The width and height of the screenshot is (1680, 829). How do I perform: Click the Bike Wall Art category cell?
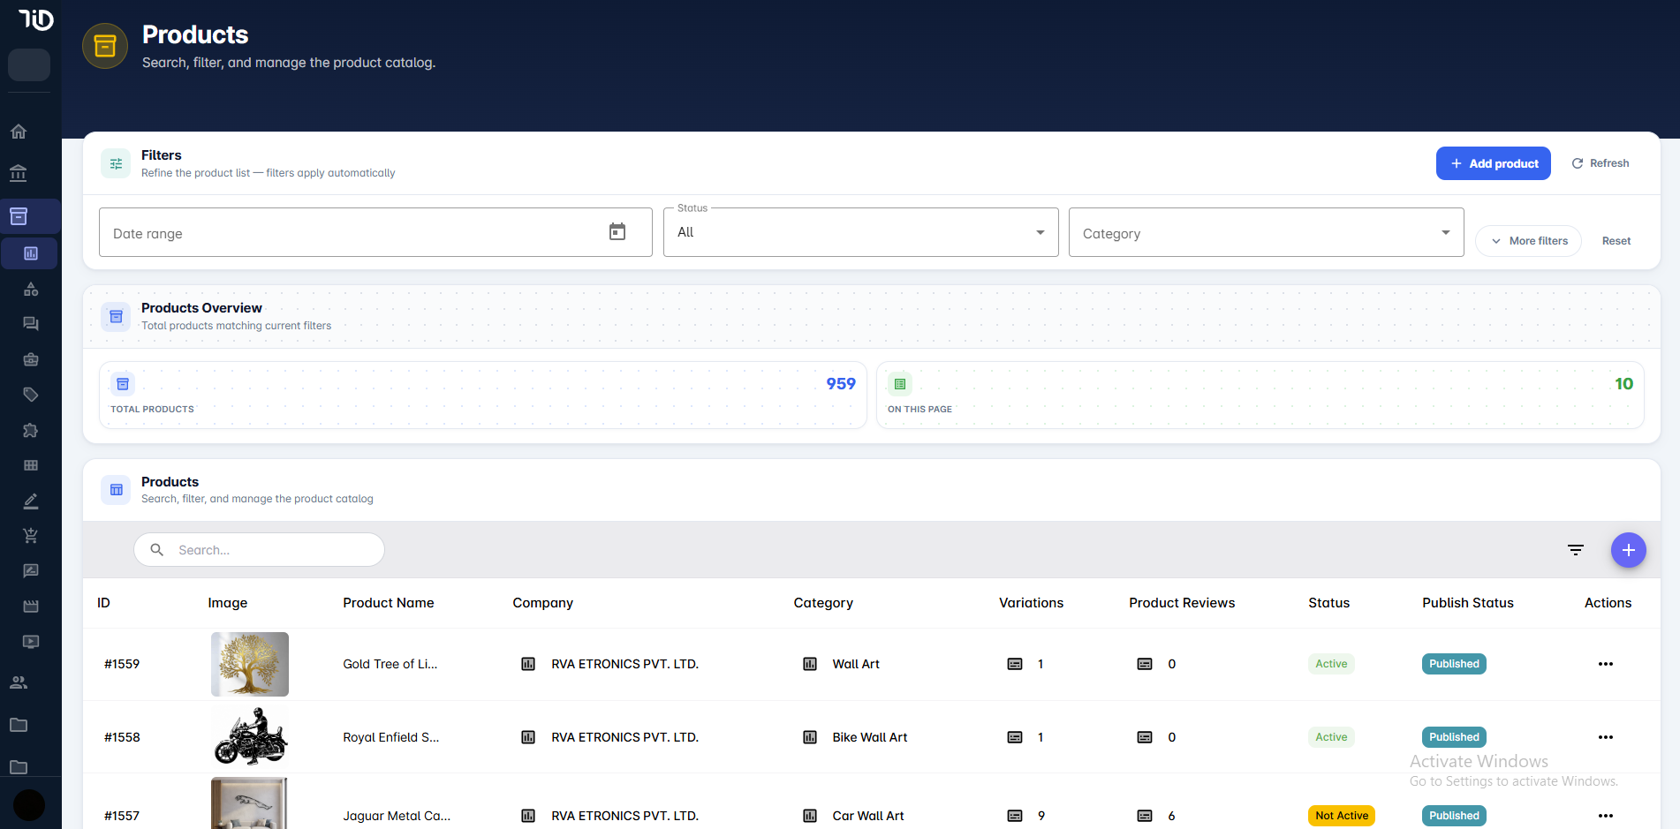(x=870, y=737)
